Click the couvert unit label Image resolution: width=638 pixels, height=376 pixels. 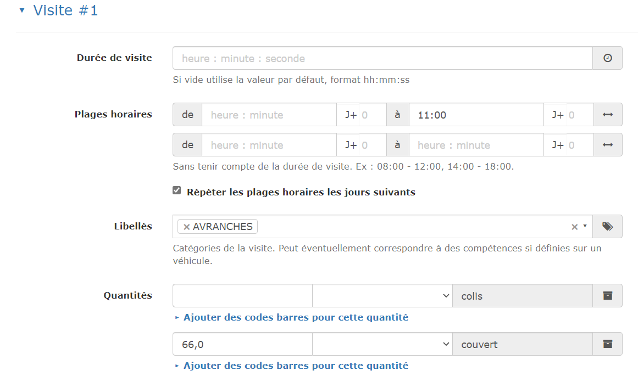point(479,345)
